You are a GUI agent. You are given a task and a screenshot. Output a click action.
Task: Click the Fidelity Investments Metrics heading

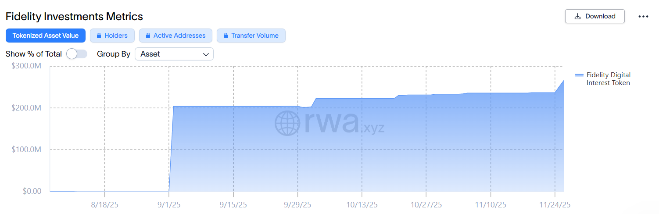74,17
